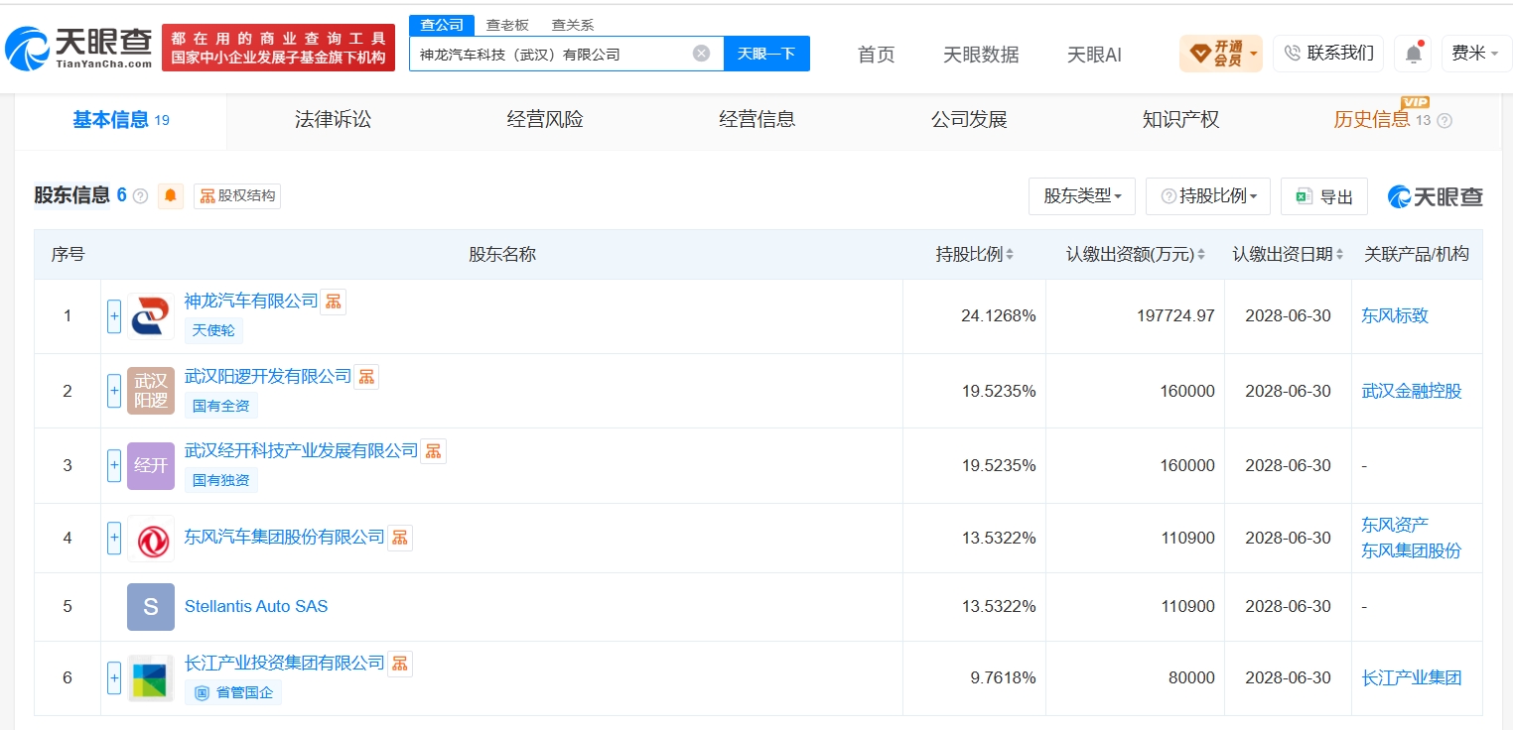This screenshot has width=1513, height=730.
Task: Open related institution 武汉金融控股
Action: (x=1412, y=391)
